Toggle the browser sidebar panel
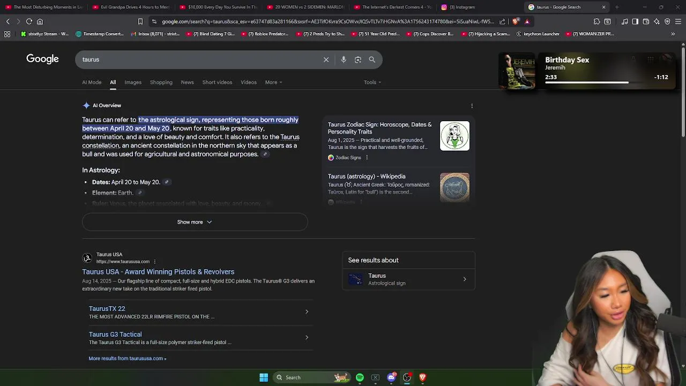Image resolution: width=686 pixels, height=386 pixels. coord(635,21)
